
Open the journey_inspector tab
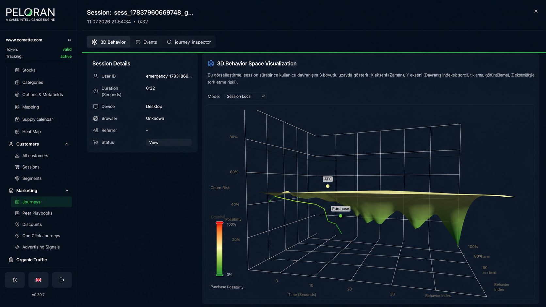tap(189, 42)
